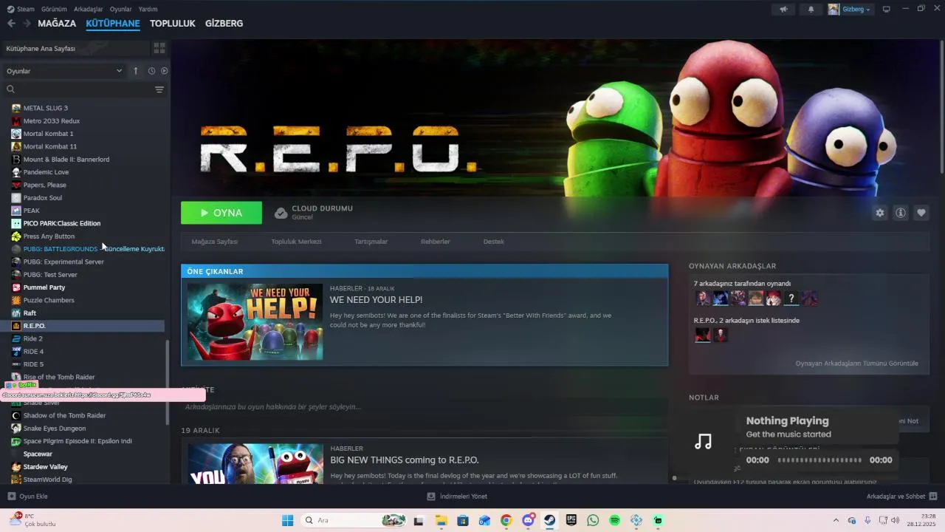
Task: Go to the MAĞAZA tab
Action: (57, 24)
